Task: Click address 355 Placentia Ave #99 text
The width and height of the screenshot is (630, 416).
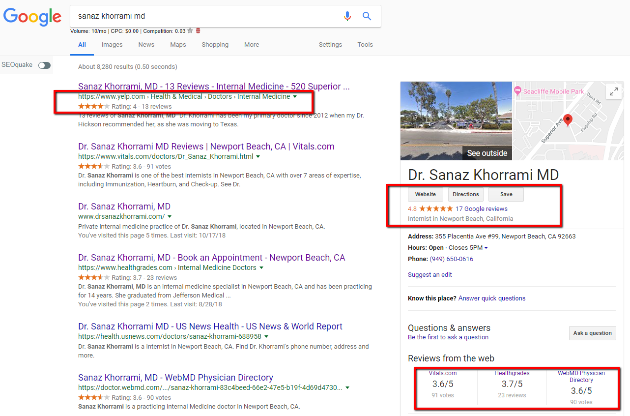Action: pos(506,237)
